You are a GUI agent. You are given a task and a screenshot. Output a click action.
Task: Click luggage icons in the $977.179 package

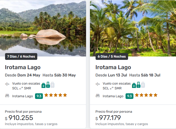coord(138,85)
